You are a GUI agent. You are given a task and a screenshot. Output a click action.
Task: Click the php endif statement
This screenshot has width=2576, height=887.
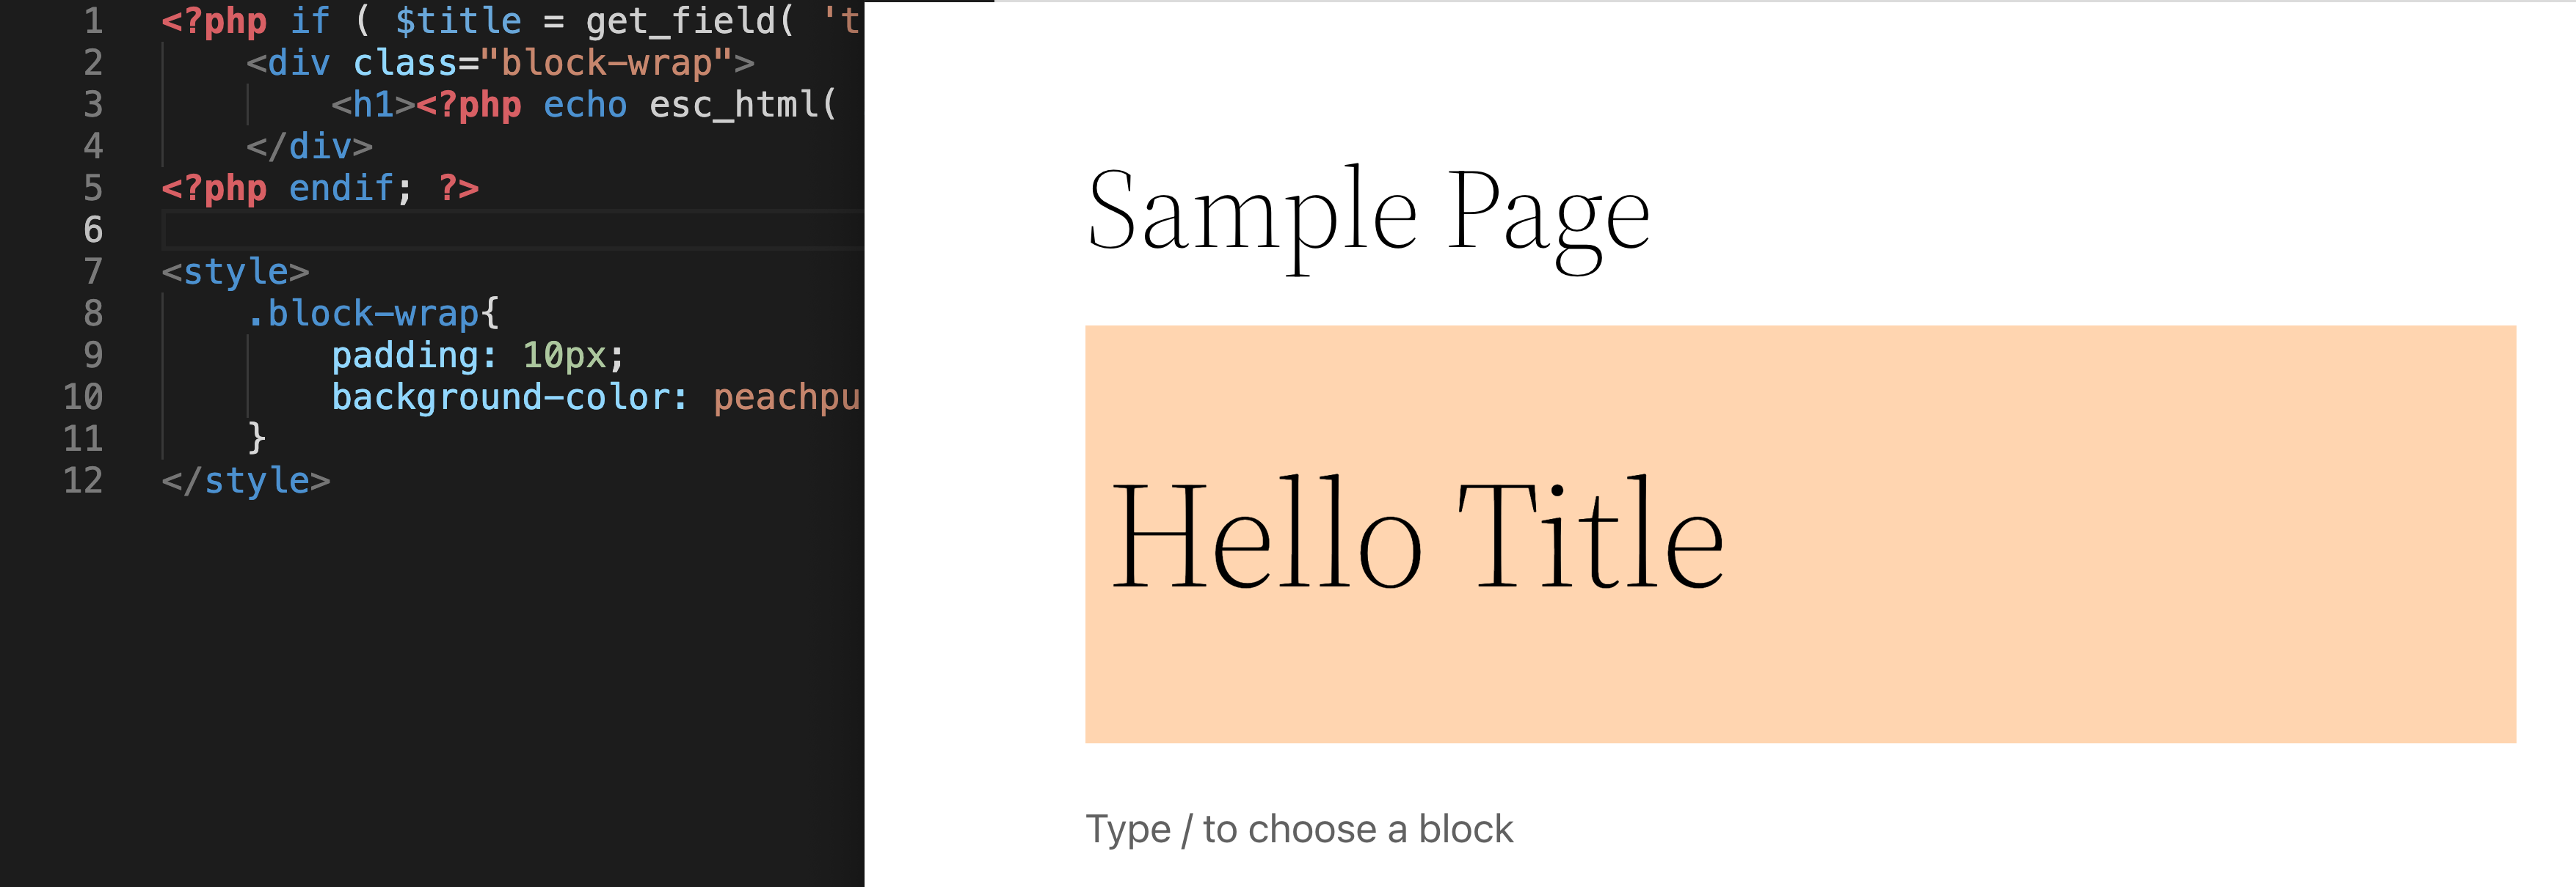pyautogui.click(x=320, y=188)
